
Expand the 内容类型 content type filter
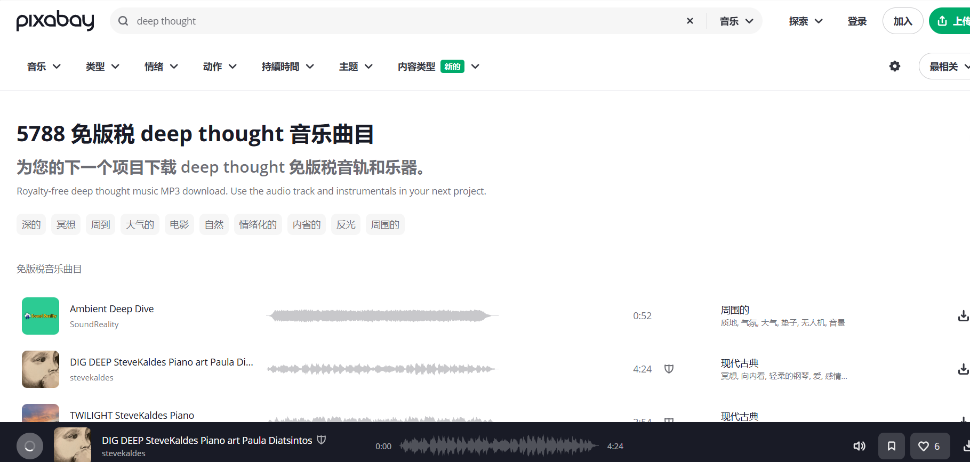438,66
